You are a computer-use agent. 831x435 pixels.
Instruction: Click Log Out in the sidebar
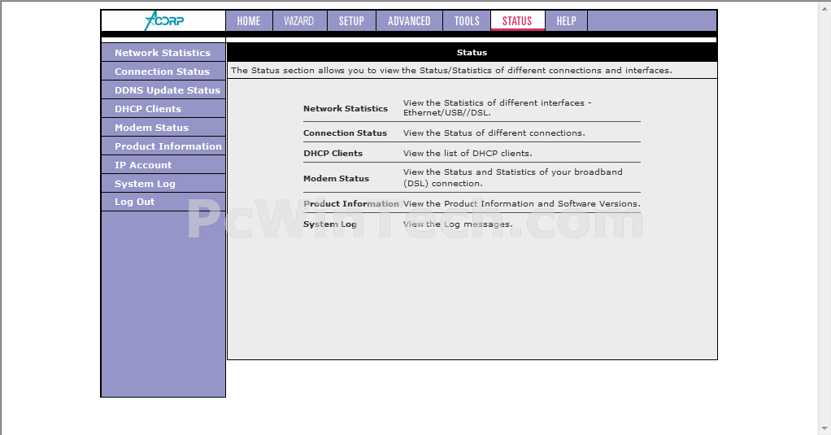[163, 202]
